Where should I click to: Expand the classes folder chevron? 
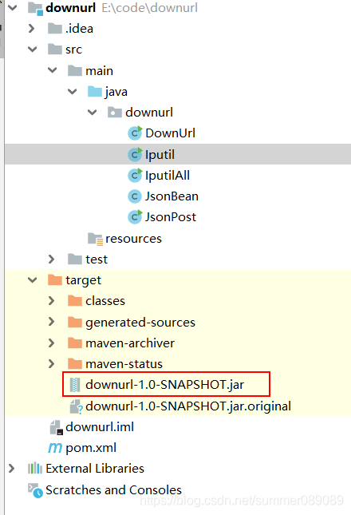(x=51, y=301)
